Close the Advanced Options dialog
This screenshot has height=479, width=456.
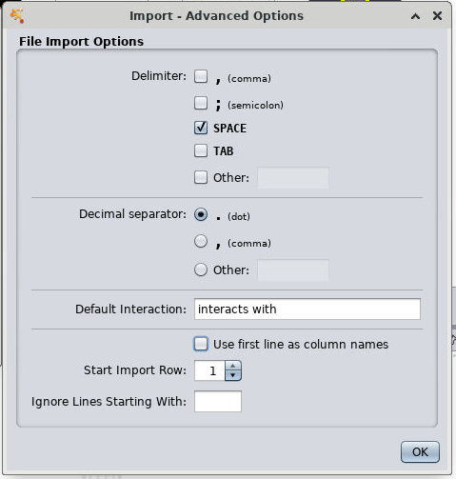click(437, 15)
